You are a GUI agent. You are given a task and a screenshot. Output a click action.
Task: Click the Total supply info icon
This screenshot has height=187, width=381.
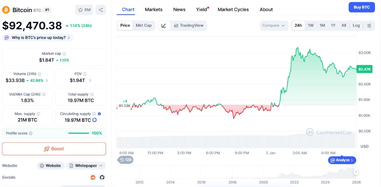(92, 94)
